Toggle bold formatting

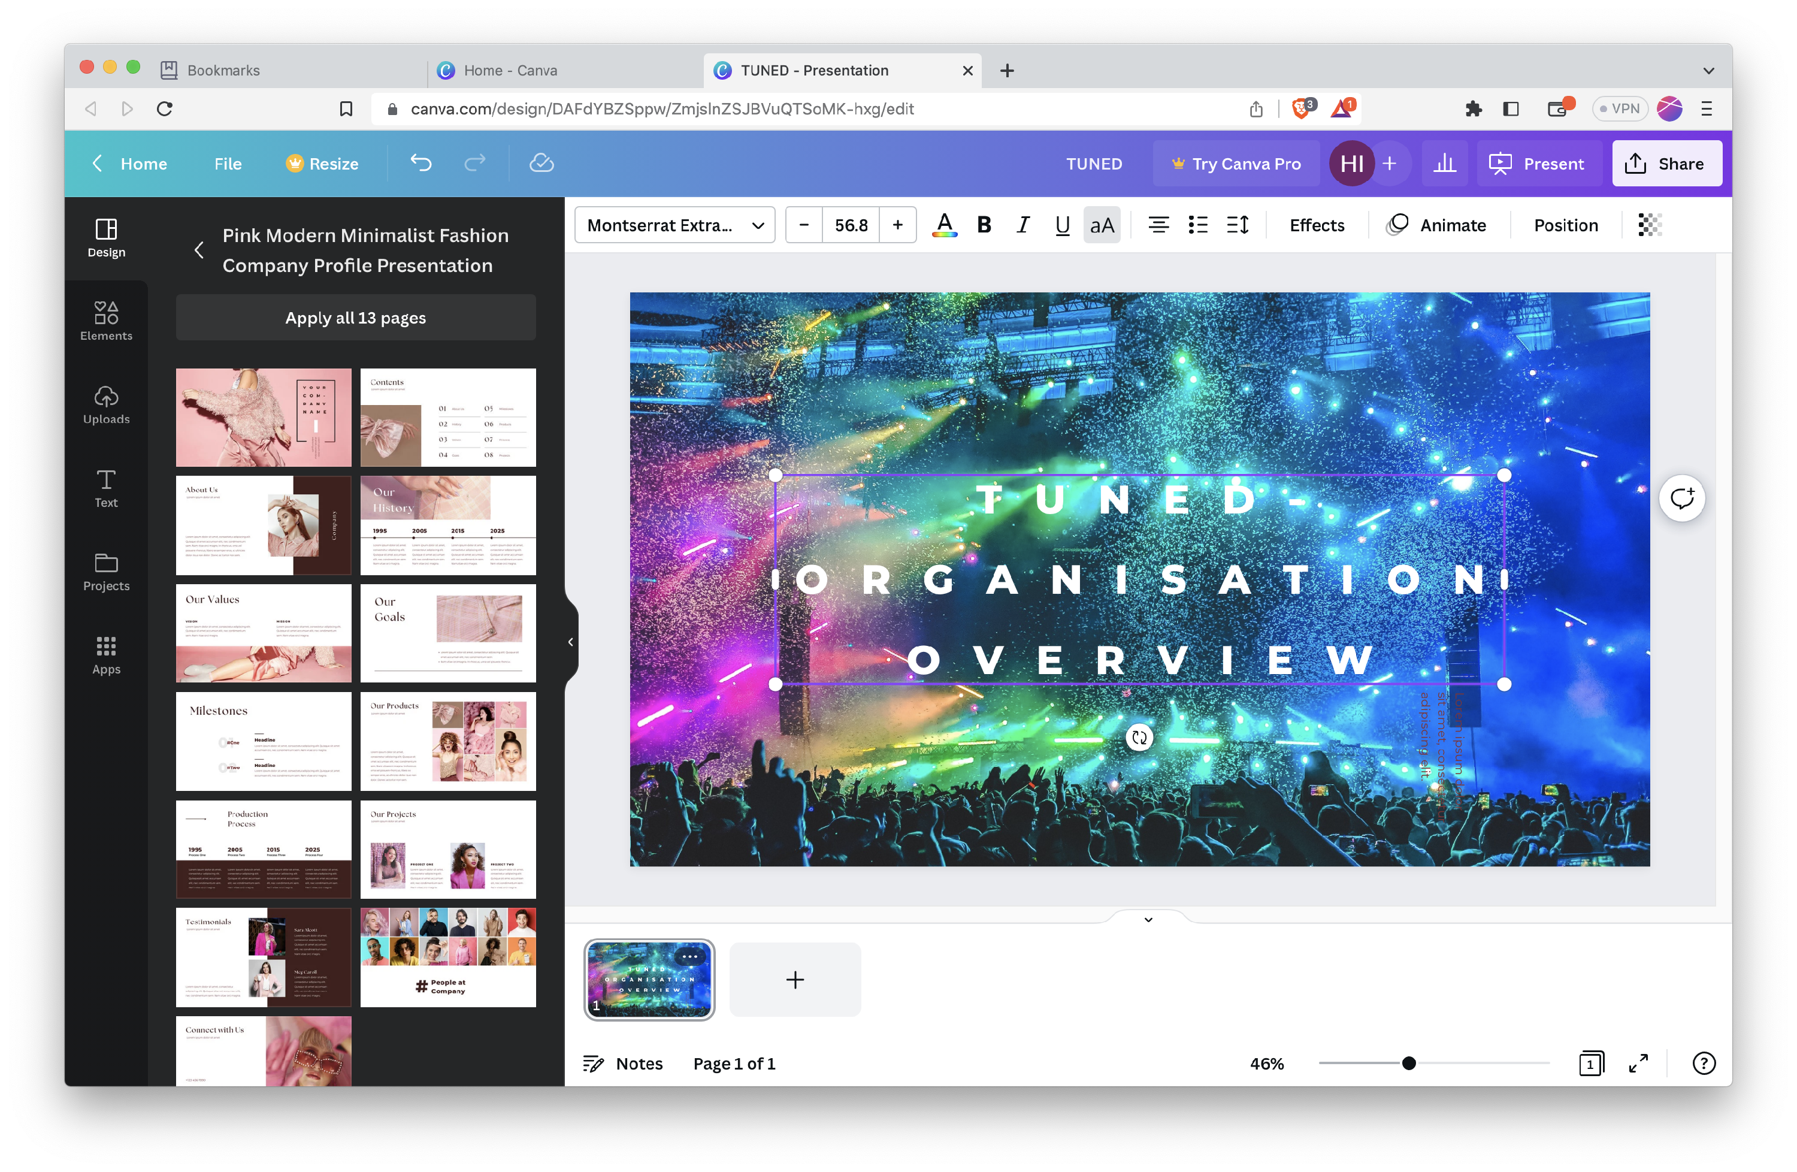click(x=984, y=225)
